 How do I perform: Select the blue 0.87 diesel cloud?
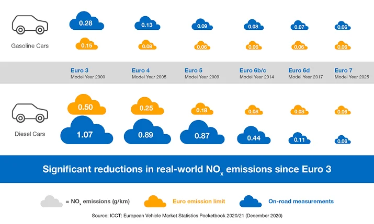(x=202, y=132)
